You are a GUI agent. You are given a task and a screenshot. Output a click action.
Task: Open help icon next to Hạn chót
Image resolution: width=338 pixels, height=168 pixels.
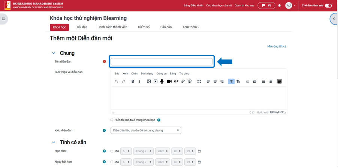pyautogui.click(x=104, y=151)
